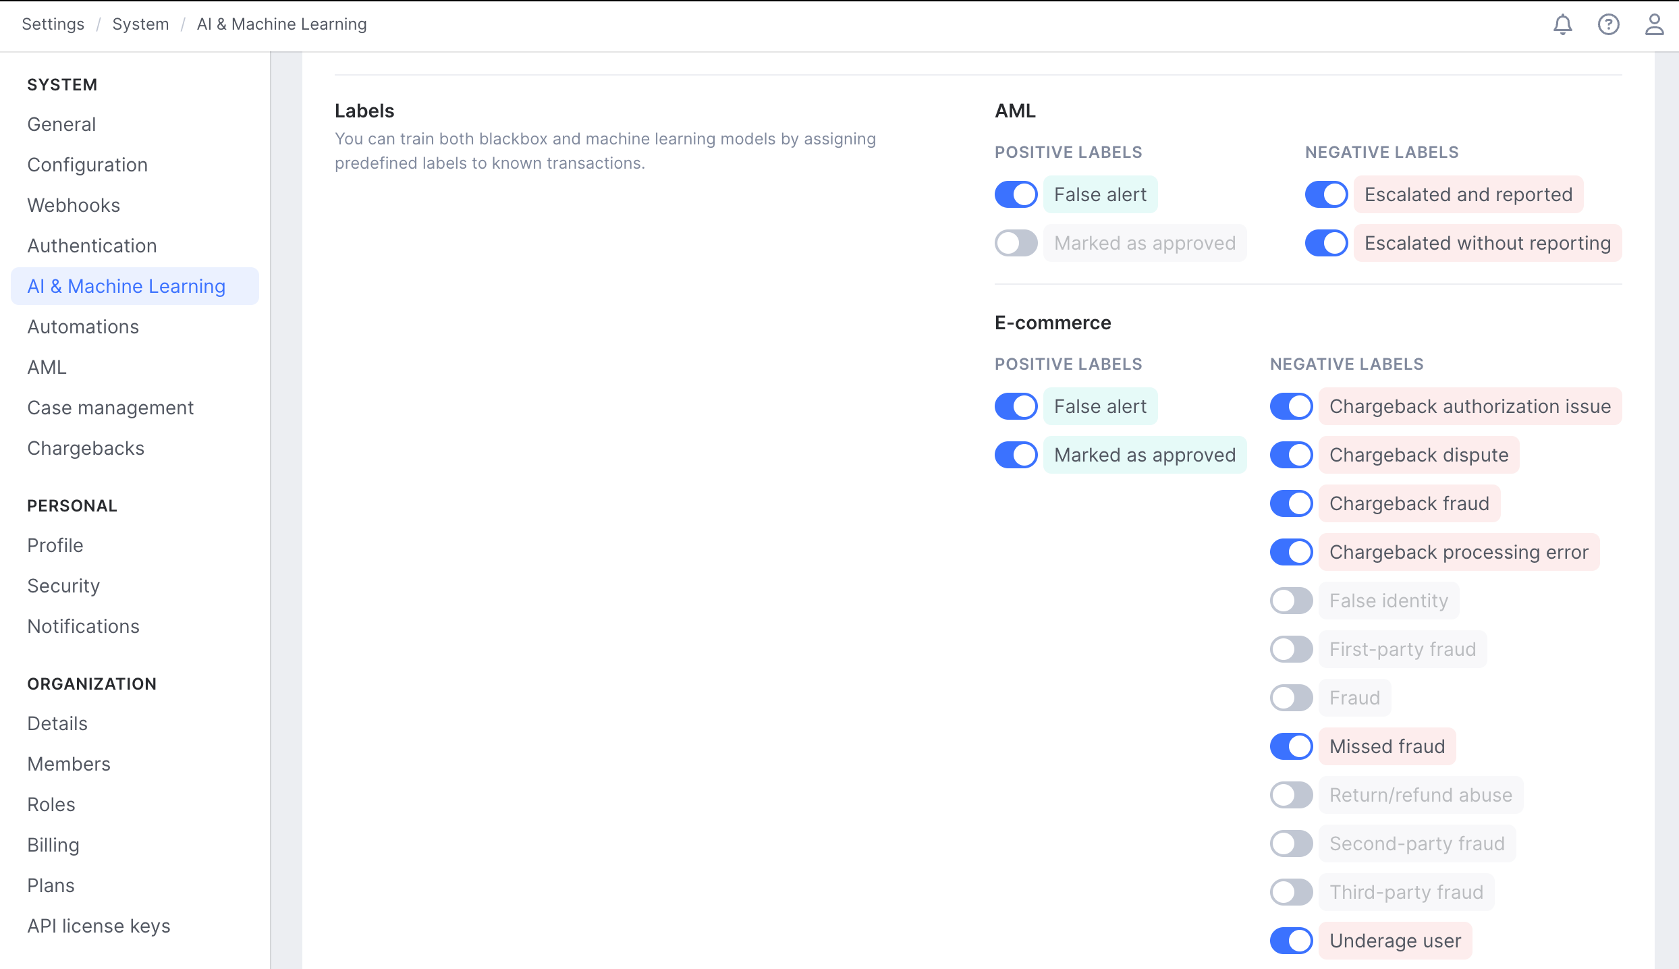This screenshot has height=969, width=1679.
Task: Go to Case management settings
Action: [x=110, y=408]
